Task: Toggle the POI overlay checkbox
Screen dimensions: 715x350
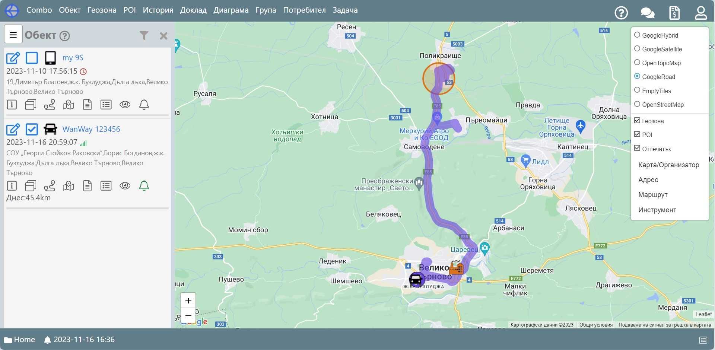Action: [637, 134]
